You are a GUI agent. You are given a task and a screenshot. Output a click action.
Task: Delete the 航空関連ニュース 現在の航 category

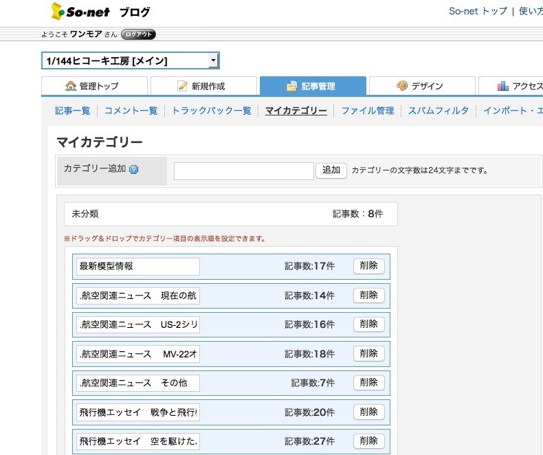[x=369, y=296]
